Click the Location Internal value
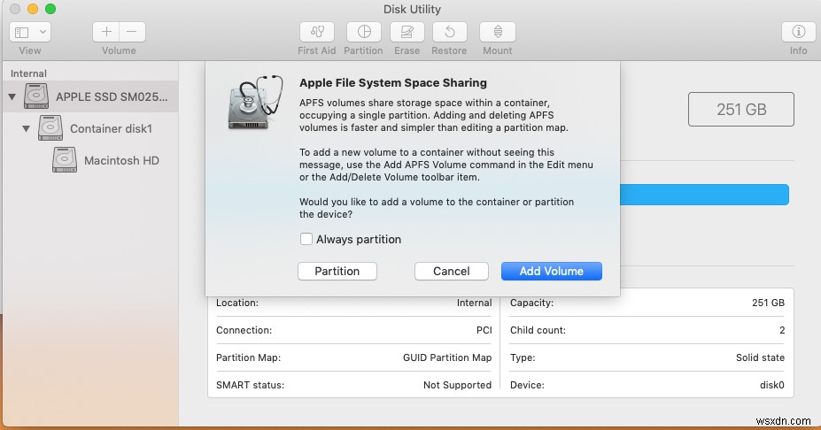This screenshot has height=430, width=821. pos(474,303)
